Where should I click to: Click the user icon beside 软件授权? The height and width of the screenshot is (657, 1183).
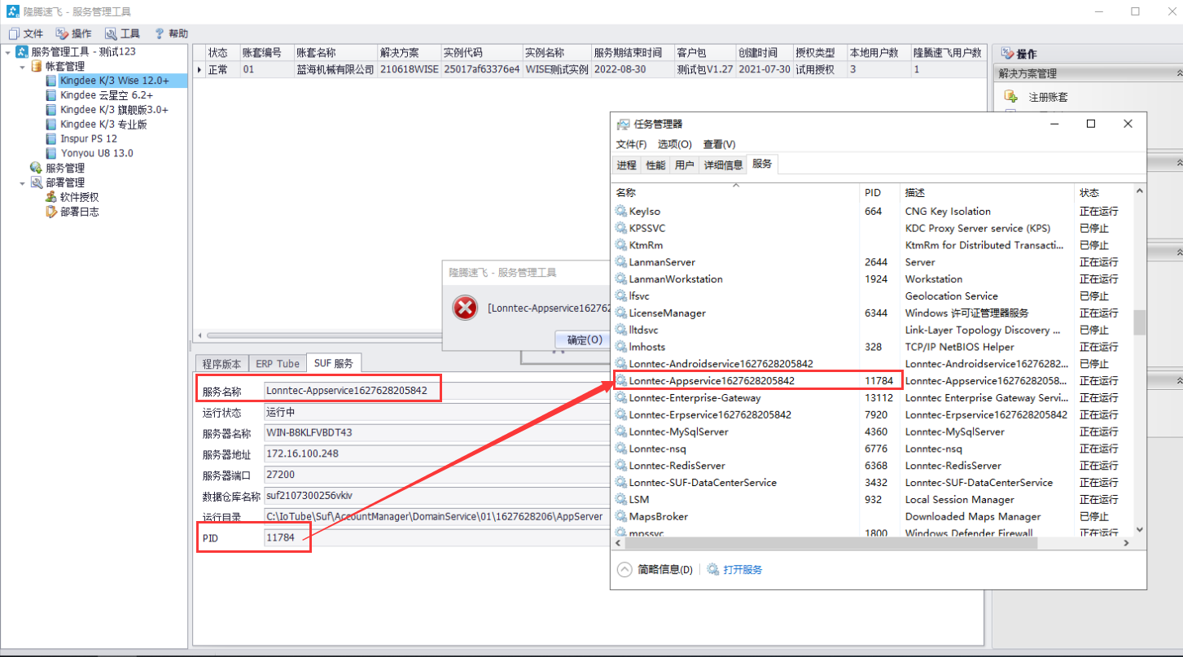[x=51, y=197]
